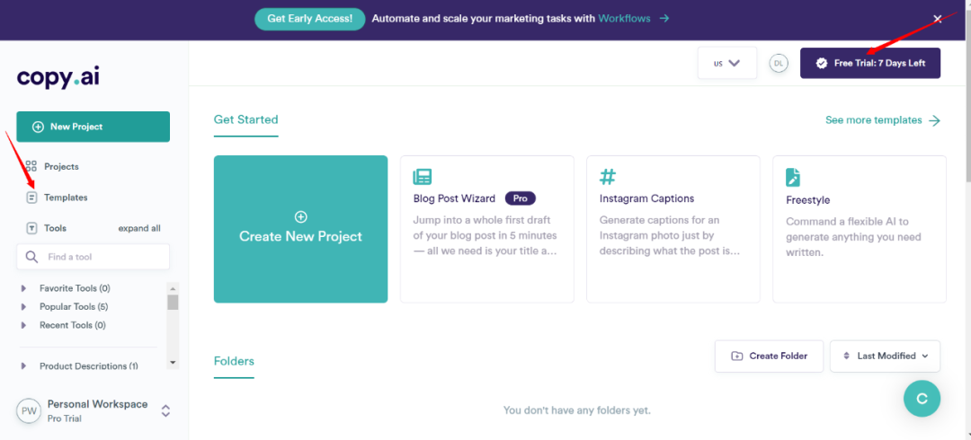Click the copy.ai logo
Screen dimensions: 971x440
click(58, 77)
